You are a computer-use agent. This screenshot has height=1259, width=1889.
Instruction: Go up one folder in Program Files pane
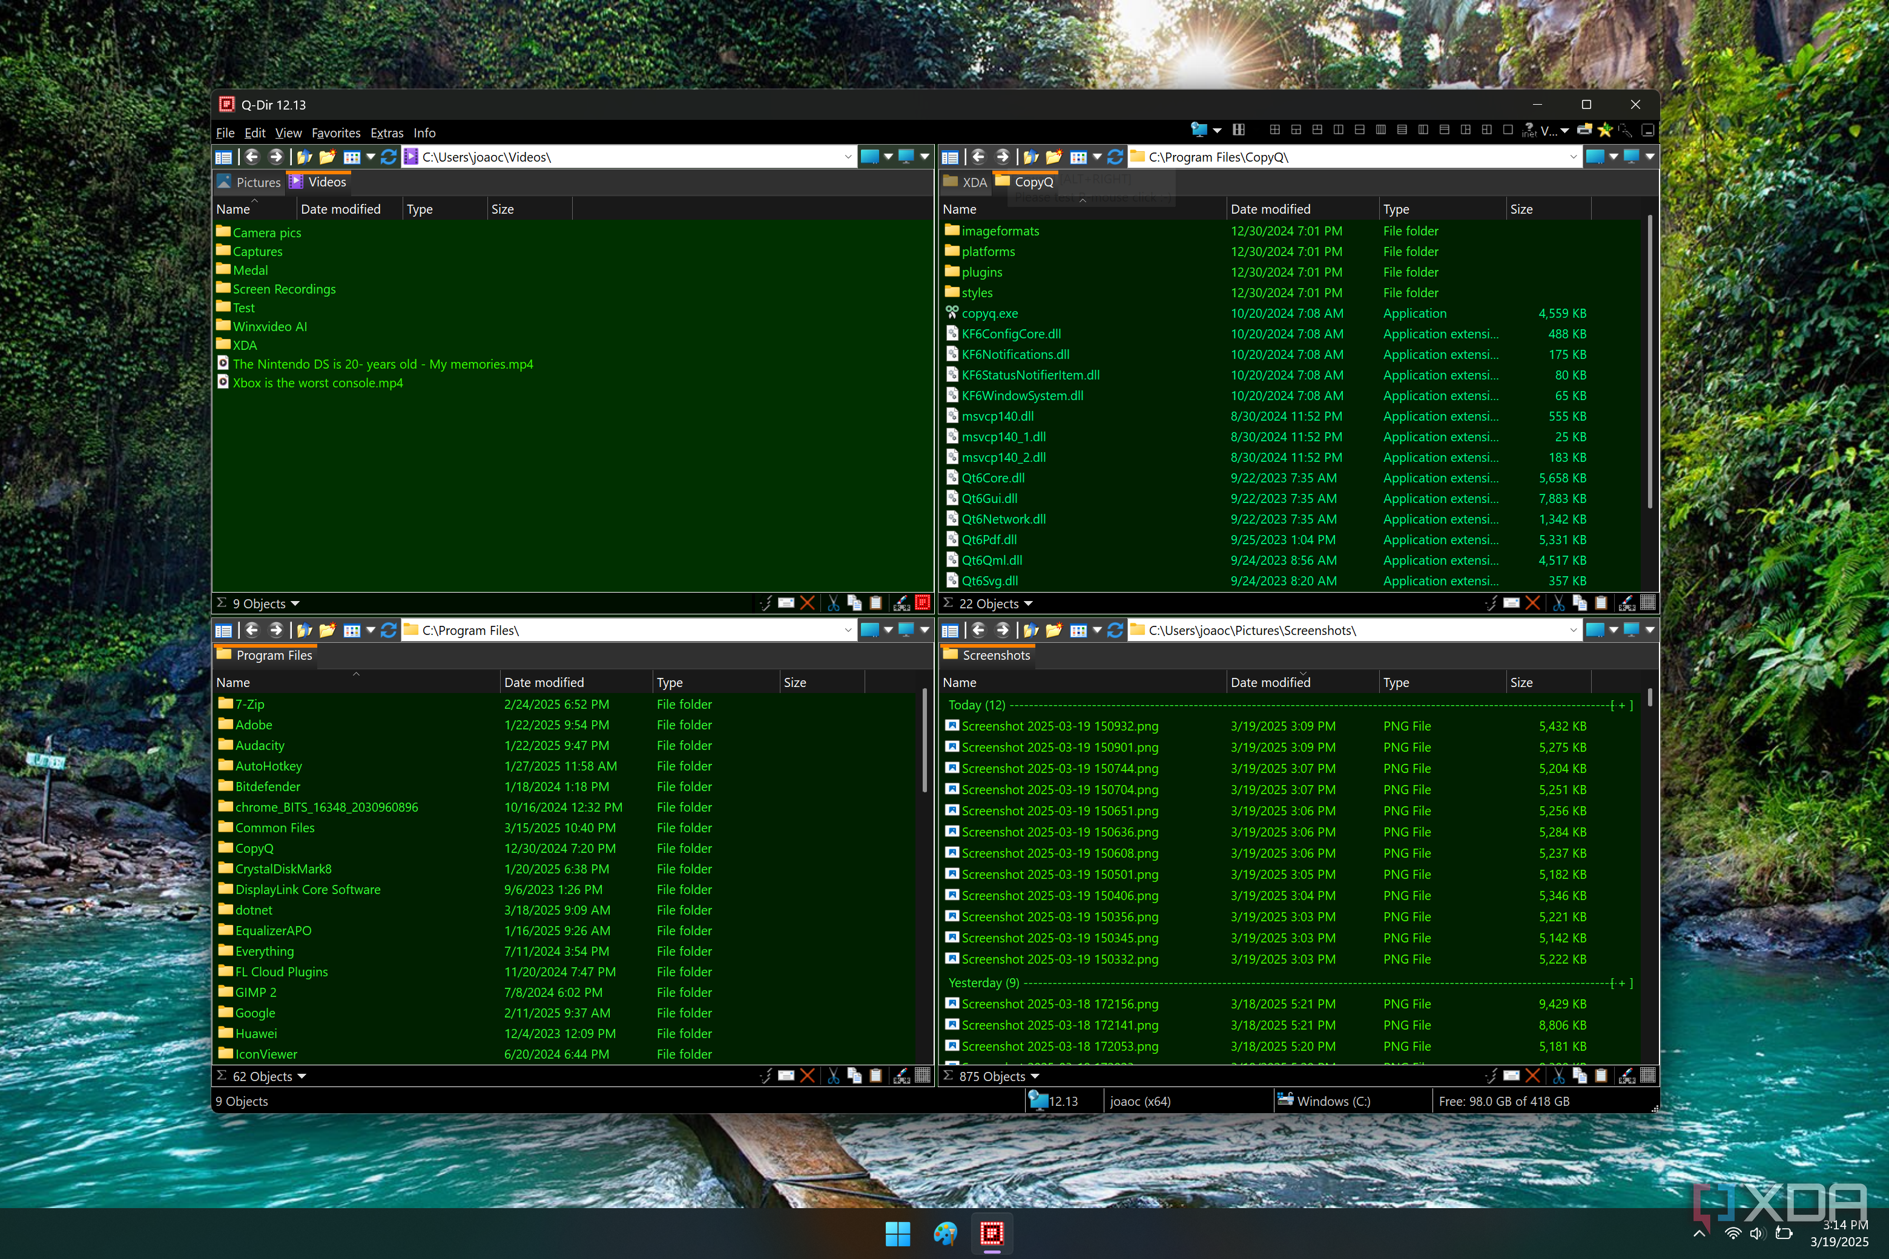[305, 630]
